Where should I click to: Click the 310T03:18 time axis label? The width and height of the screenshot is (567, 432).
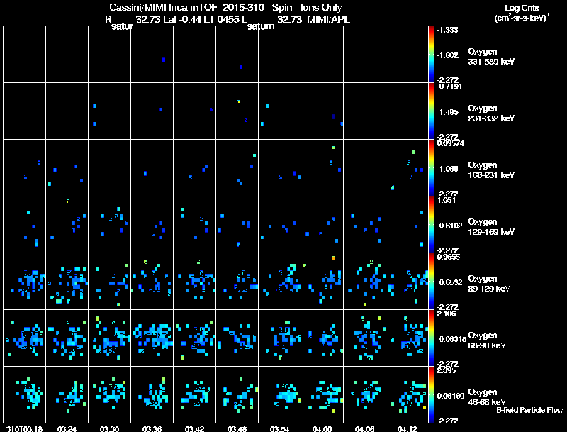[x=25, y=428]
